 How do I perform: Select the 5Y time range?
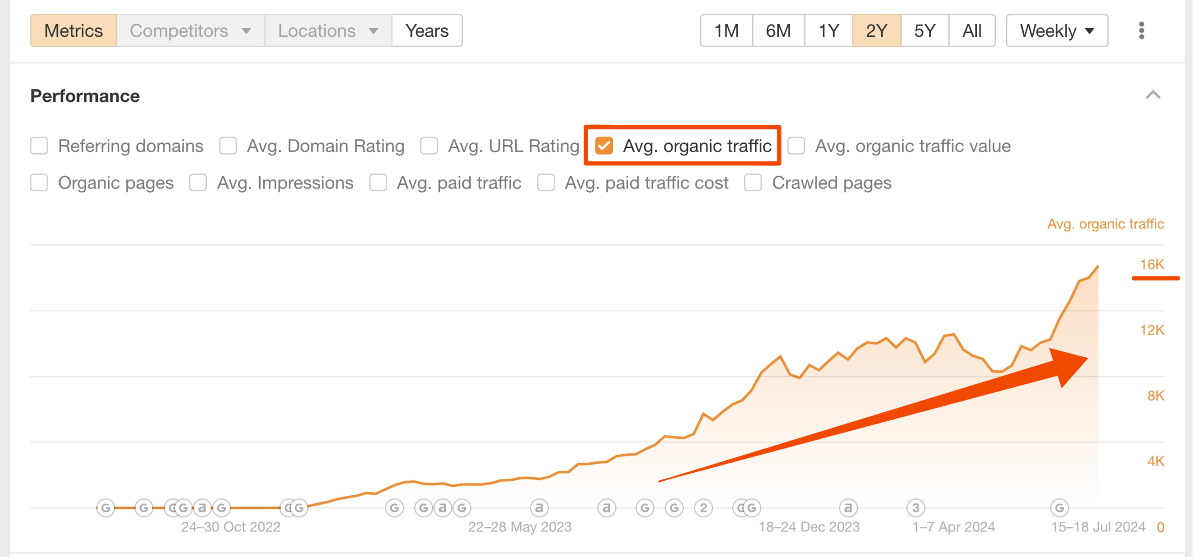pyautogui.click(x=925, y=31)
